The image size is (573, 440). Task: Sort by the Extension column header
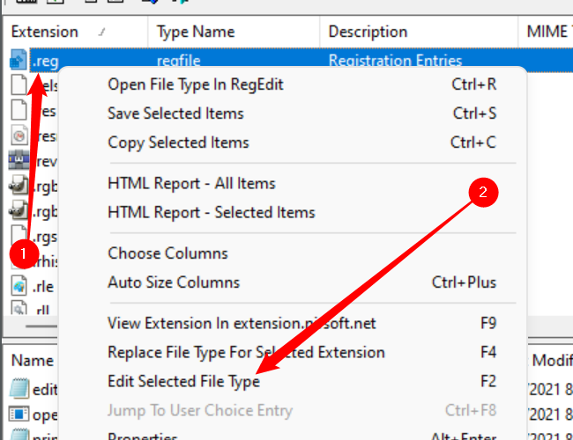pyautogui.click(x=45, y=32)
